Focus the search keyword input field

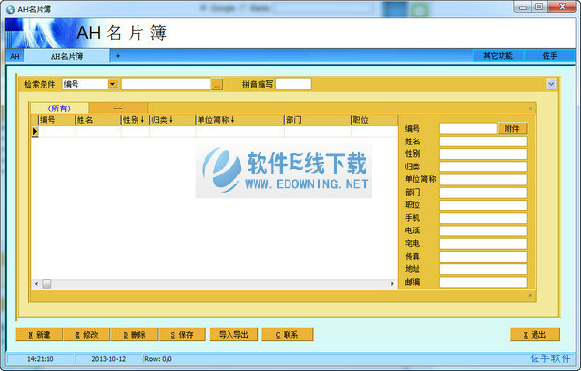(x=166, y=84)
